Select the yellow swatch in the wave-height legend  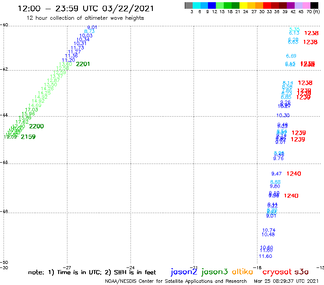pyautogui.click(x=243, y=5)
